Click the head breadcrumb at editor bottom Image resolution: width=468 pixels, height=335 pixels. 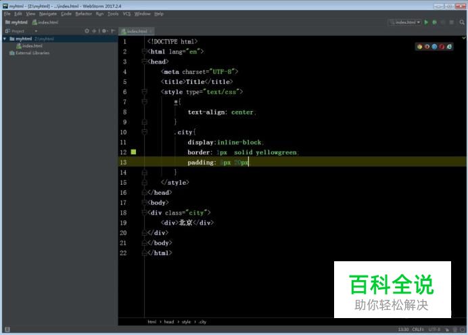[169, 322]
